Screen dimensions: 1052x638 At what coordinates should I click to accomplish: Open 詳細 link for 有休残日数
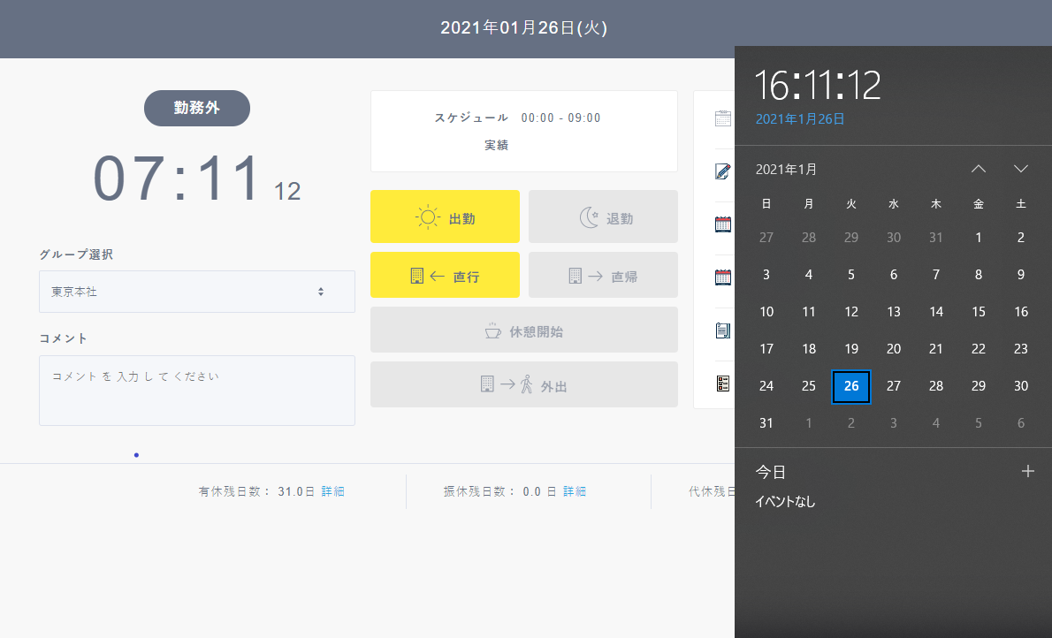pos(332,491)
